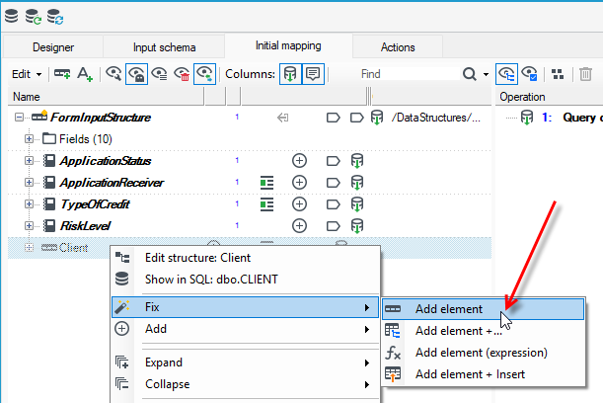Click the /DataStructures/... path cell
The image size is (603, 403).
point(436,118)
